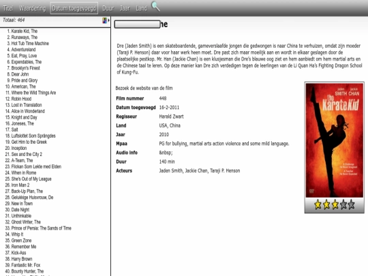The height and width of the screenshot is (276, 368).
Task: Click director name Harald Zwart
Action: (x=171, y=117)
